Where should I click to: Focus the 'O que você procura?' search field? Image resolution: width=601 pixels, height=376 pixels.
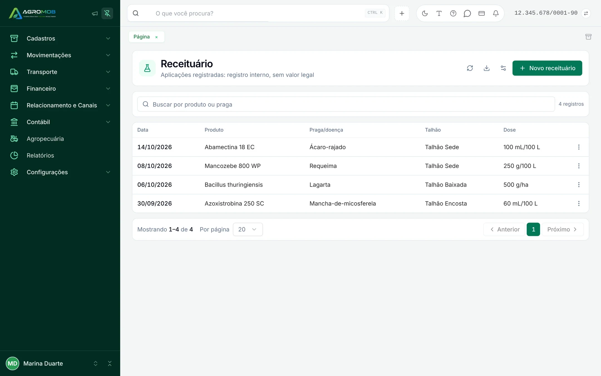click(x=258, y=13)
